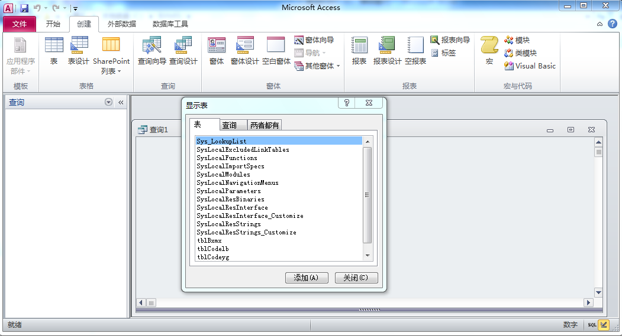Launch the 查询向导 query wizard
The height and width of the screenshot is (336, 622).
(x=152, y=51)
